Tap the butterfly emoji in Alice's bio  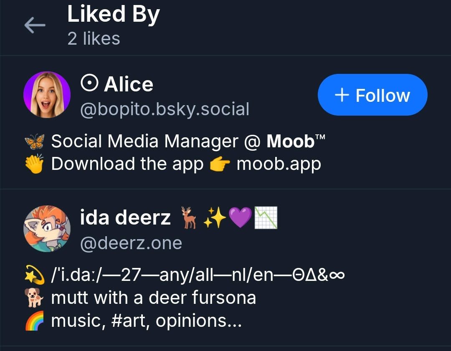35,141
